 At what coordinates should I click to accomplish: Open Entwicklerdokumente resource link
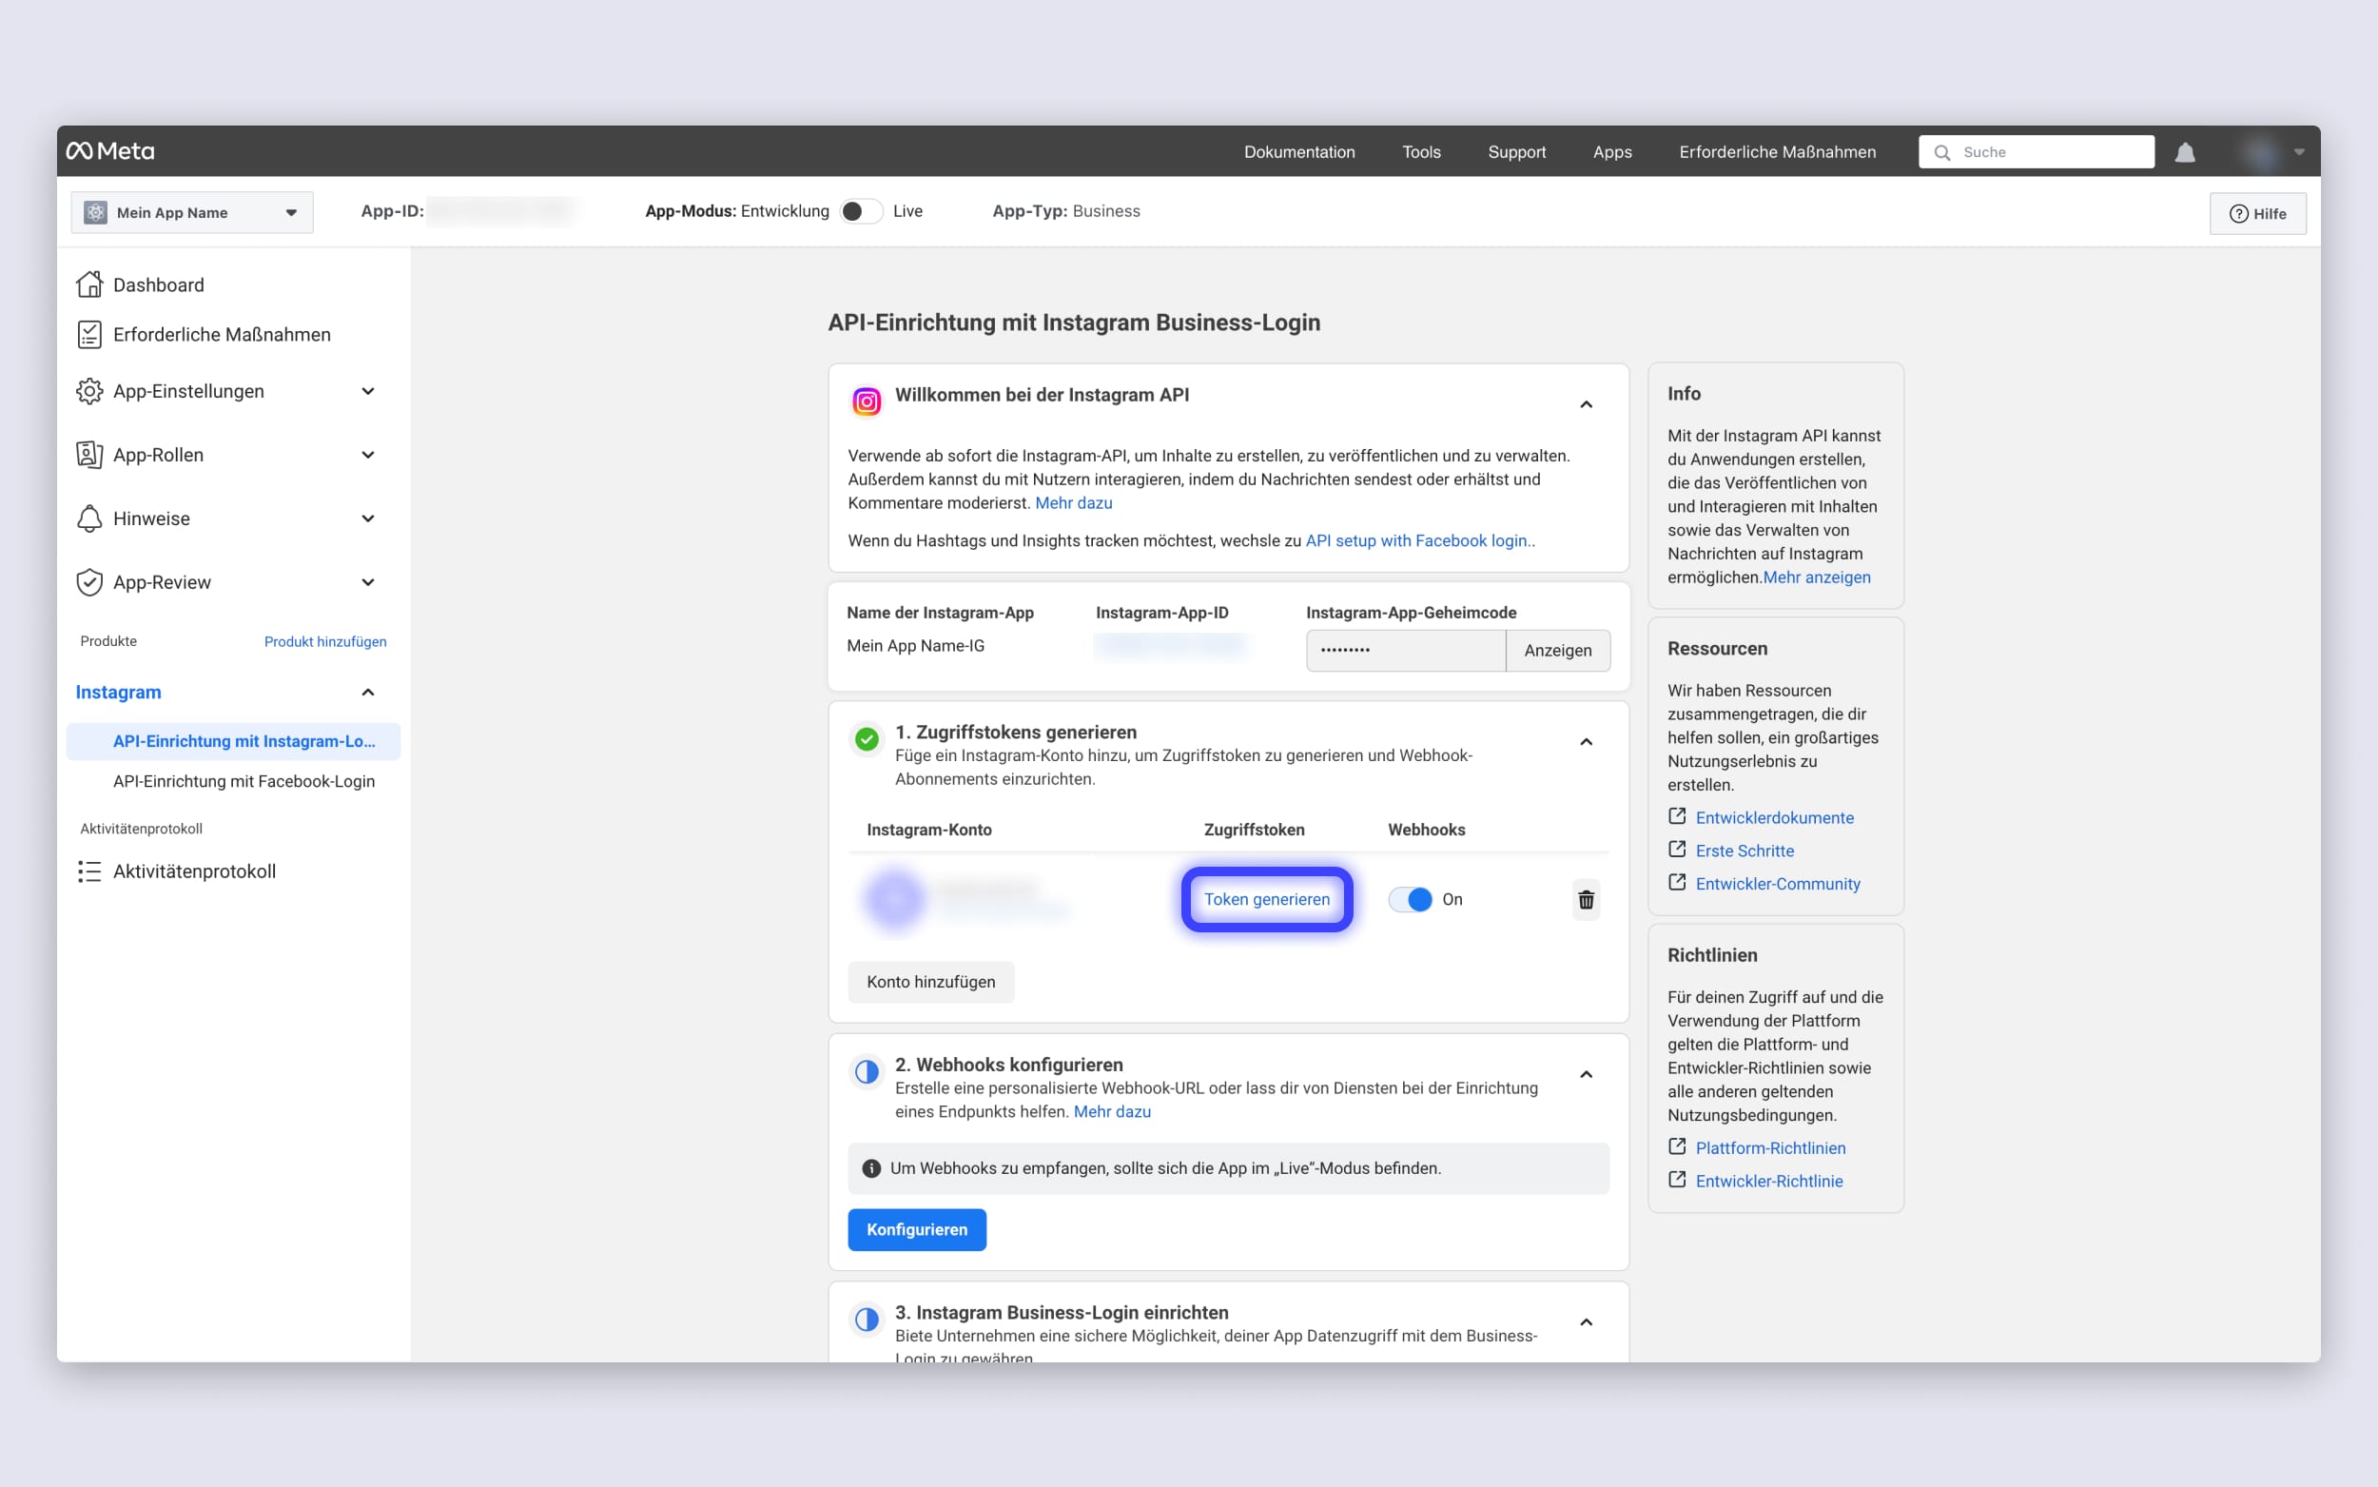point(1774,817)
